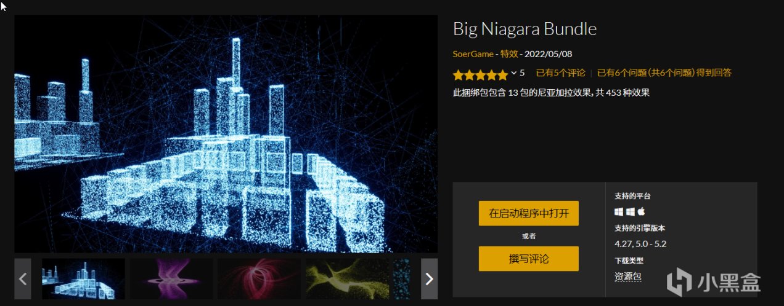
Task: Click the 撰写评论 button
Action: [x=529, y=259]
